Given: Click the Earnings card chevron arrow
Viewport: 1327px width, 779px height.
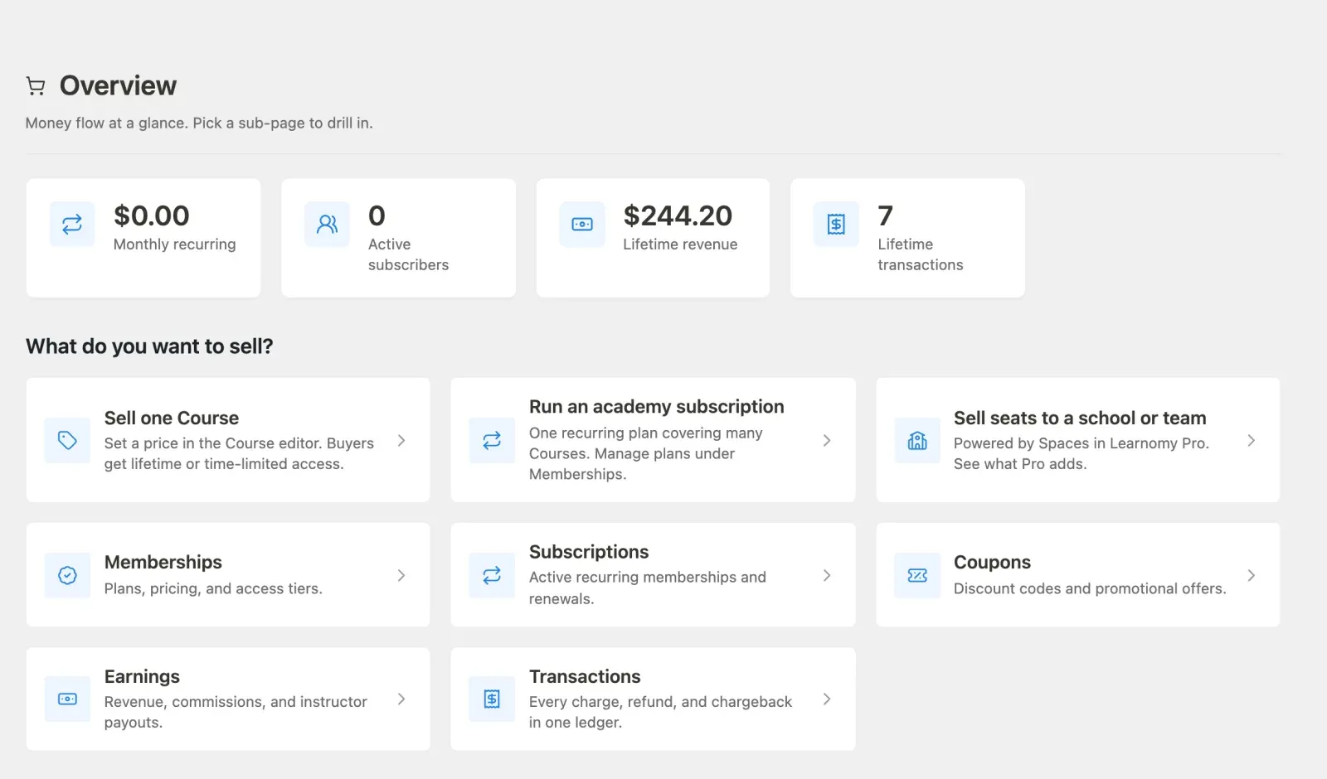Looking at the screenshot, I should click(401, 699).
